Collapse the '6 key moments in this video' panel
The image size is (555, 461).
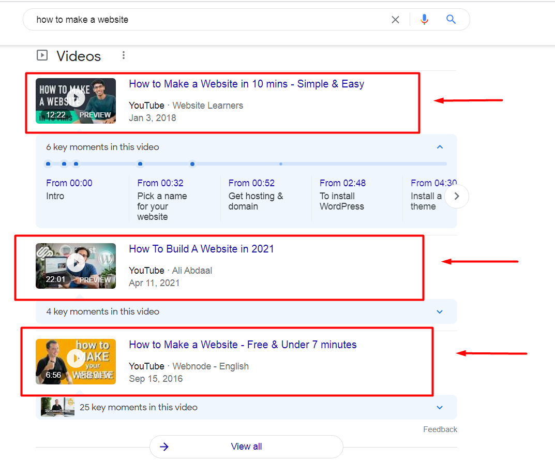point(440,147)
